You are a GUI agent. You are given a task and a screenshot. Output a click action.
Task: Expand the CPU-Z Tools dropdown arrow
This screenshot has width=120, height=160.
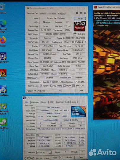pyautogui.click(x=61, y=157)
